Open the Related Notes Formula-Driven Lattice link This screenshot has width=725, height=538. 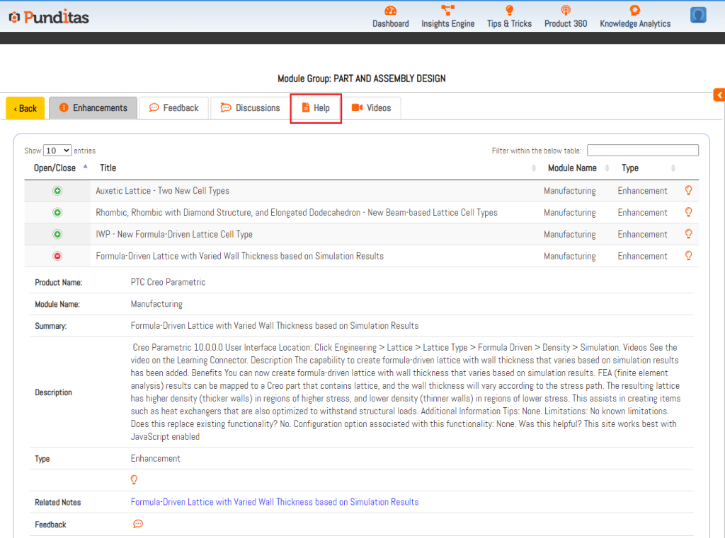[x=275, y=502]
